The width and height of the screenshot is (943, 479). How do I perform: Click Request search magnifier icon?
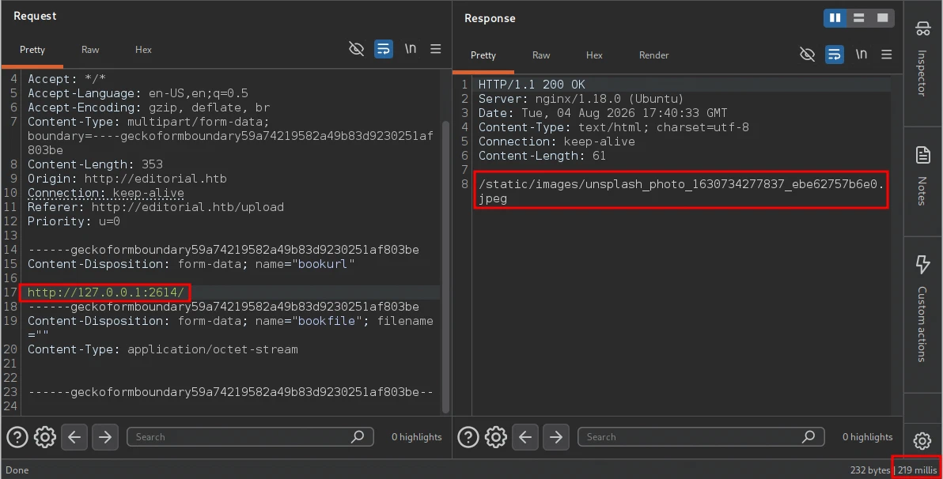point(358,436)
